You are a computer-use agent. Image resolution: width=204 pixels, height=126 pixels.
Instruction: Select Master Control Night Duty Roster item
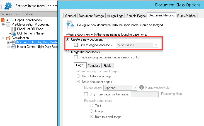tap(37, 47)
